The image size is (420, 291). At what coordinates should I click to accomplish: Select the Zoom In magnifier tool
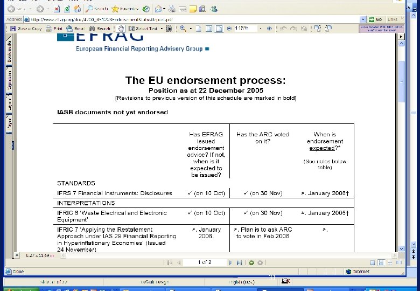[183, 29]
